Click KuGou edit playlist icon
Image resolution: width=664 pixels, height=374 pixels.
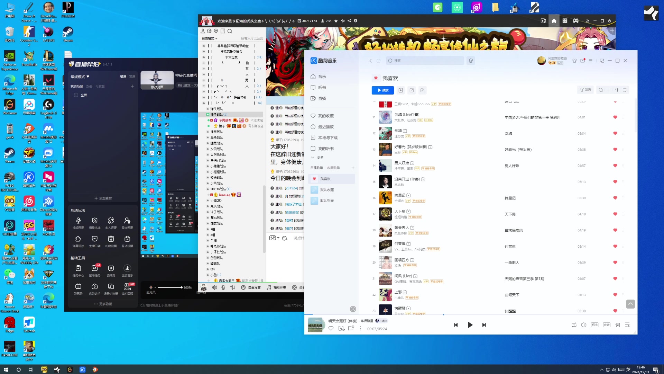(422, 90)
